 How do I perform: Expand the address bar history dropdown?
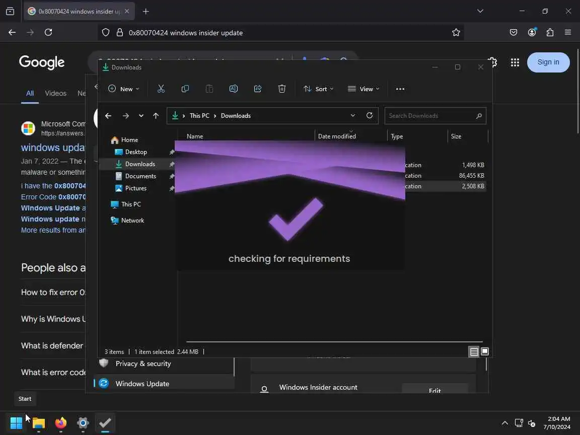tap(353, 115)
